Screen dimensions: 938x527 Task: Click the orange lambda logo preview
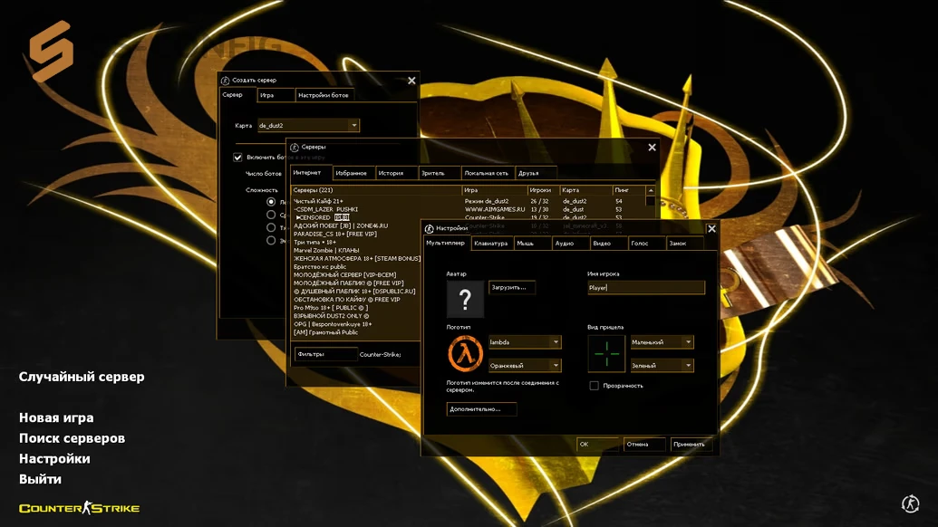coord(465,353)
